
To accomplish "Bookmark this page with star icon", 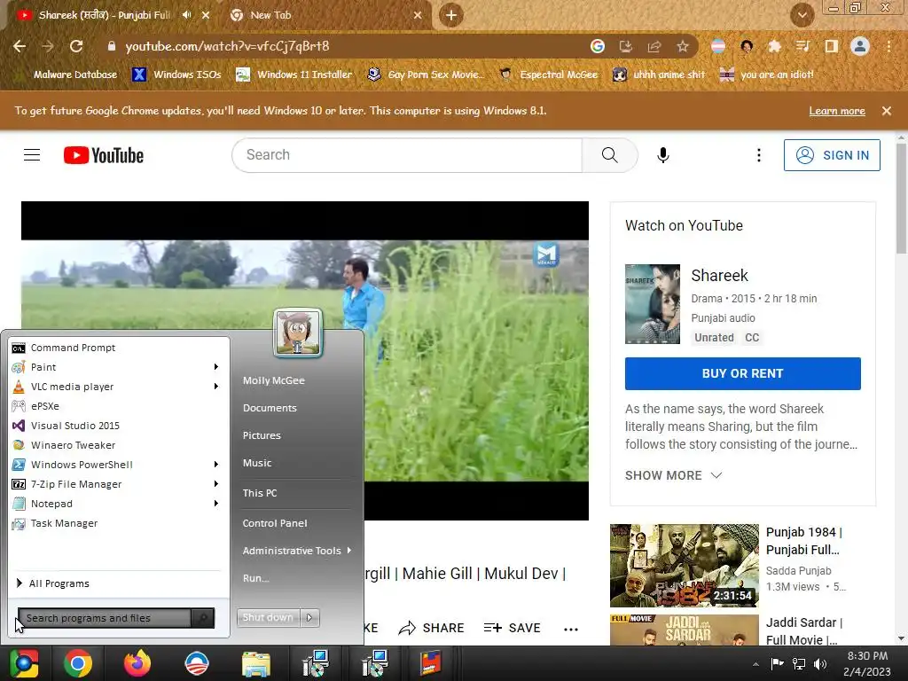I will (x=683, y=46).
